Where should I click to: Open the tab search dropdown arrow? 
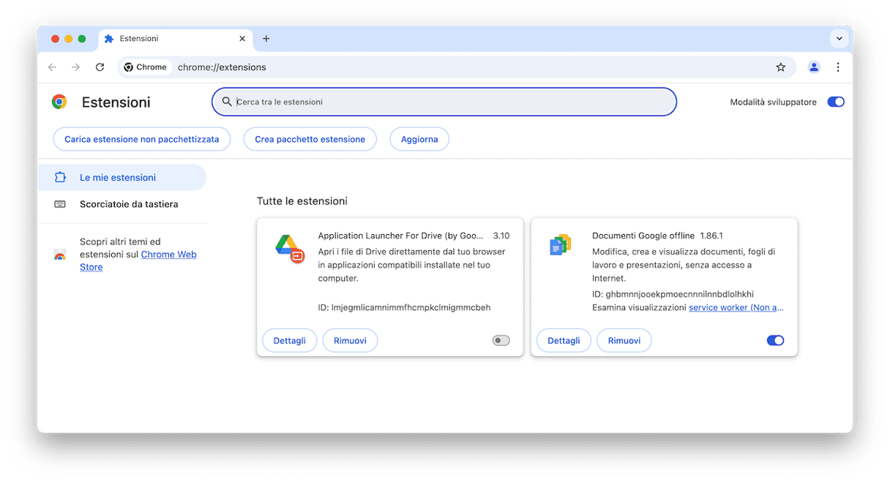pos(838,39)
